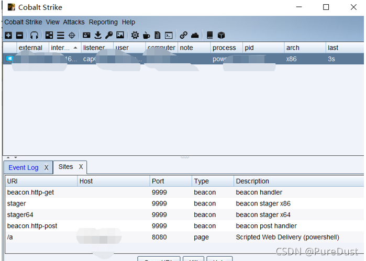Sort sessions by note column
The width and height of the screenshot is (366, 261).
194,48
